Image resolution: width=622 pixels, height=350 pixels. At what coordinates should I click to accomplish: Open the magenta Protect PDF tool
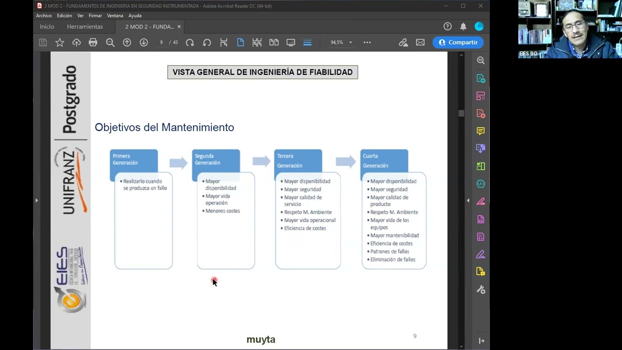click(481, 219)
